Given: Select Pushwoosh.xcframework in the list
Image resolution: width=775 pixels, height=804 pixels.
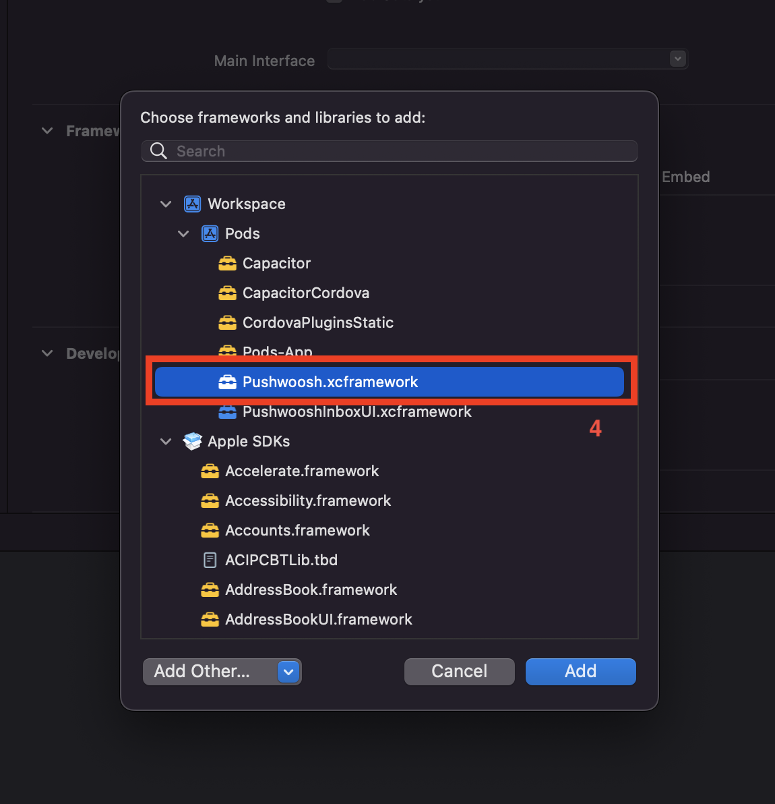Looking at the screenshot, I should [330, 382].
